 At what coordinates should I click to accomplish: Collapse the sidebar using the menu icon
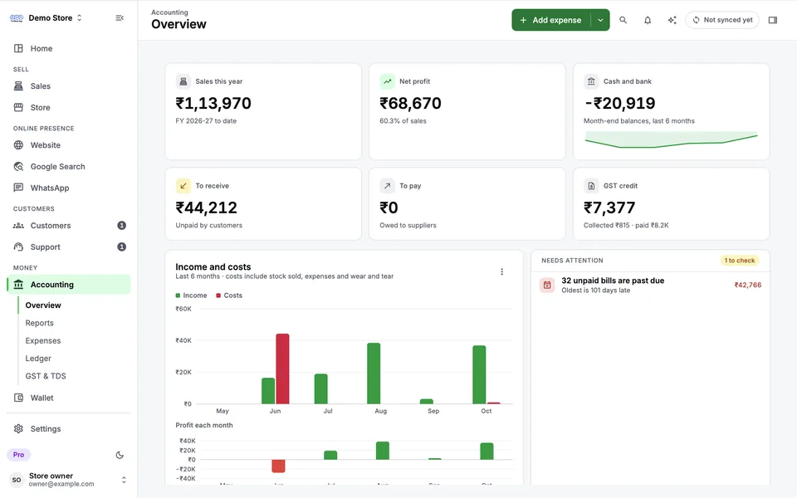tap(120, 17)
